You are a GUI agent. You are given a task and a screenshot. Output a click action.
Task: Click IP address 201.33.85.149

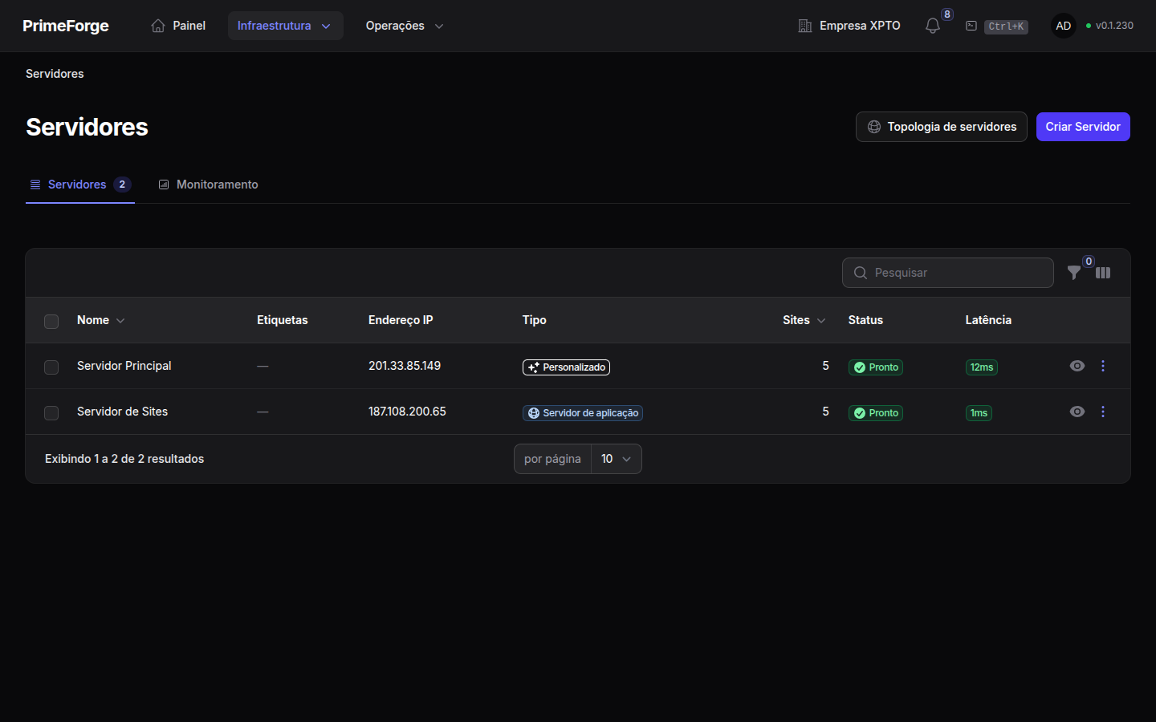tap(405, 366)
